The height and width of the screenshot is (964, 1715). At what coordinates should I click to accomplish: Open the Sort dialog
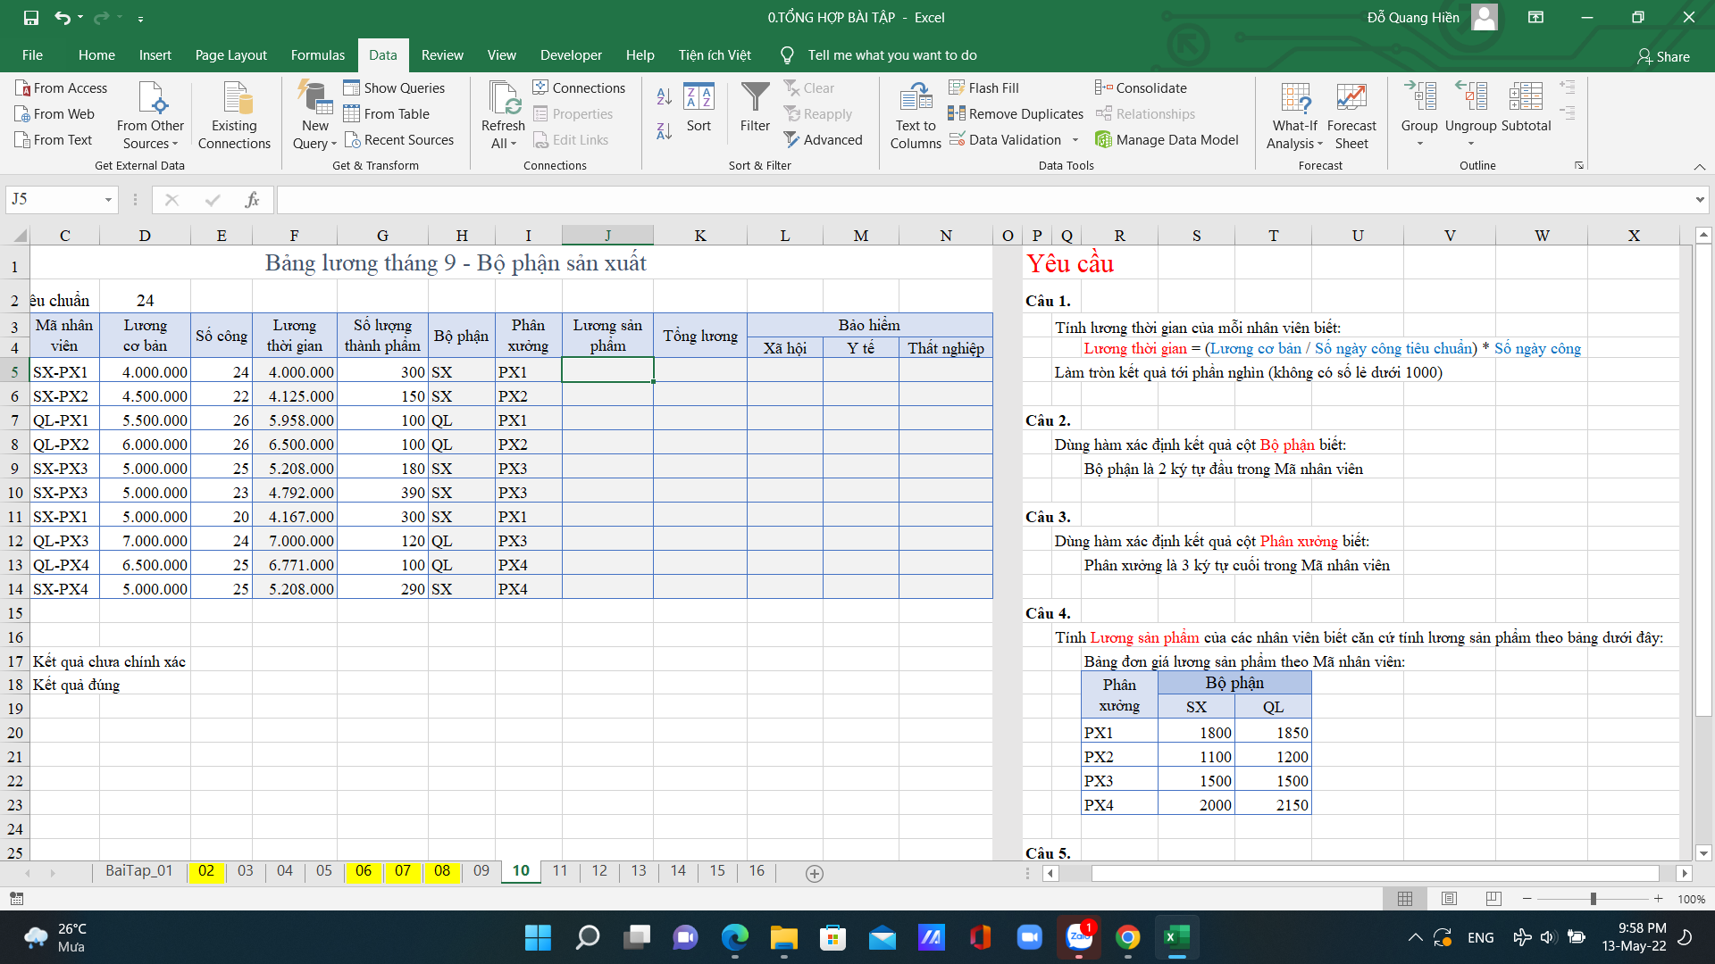click(x=699, y=107)
